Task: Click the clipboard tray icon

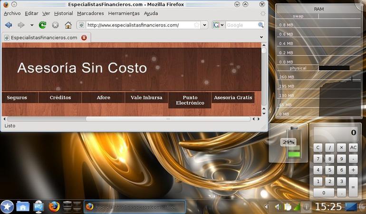Action: [288, 207]
